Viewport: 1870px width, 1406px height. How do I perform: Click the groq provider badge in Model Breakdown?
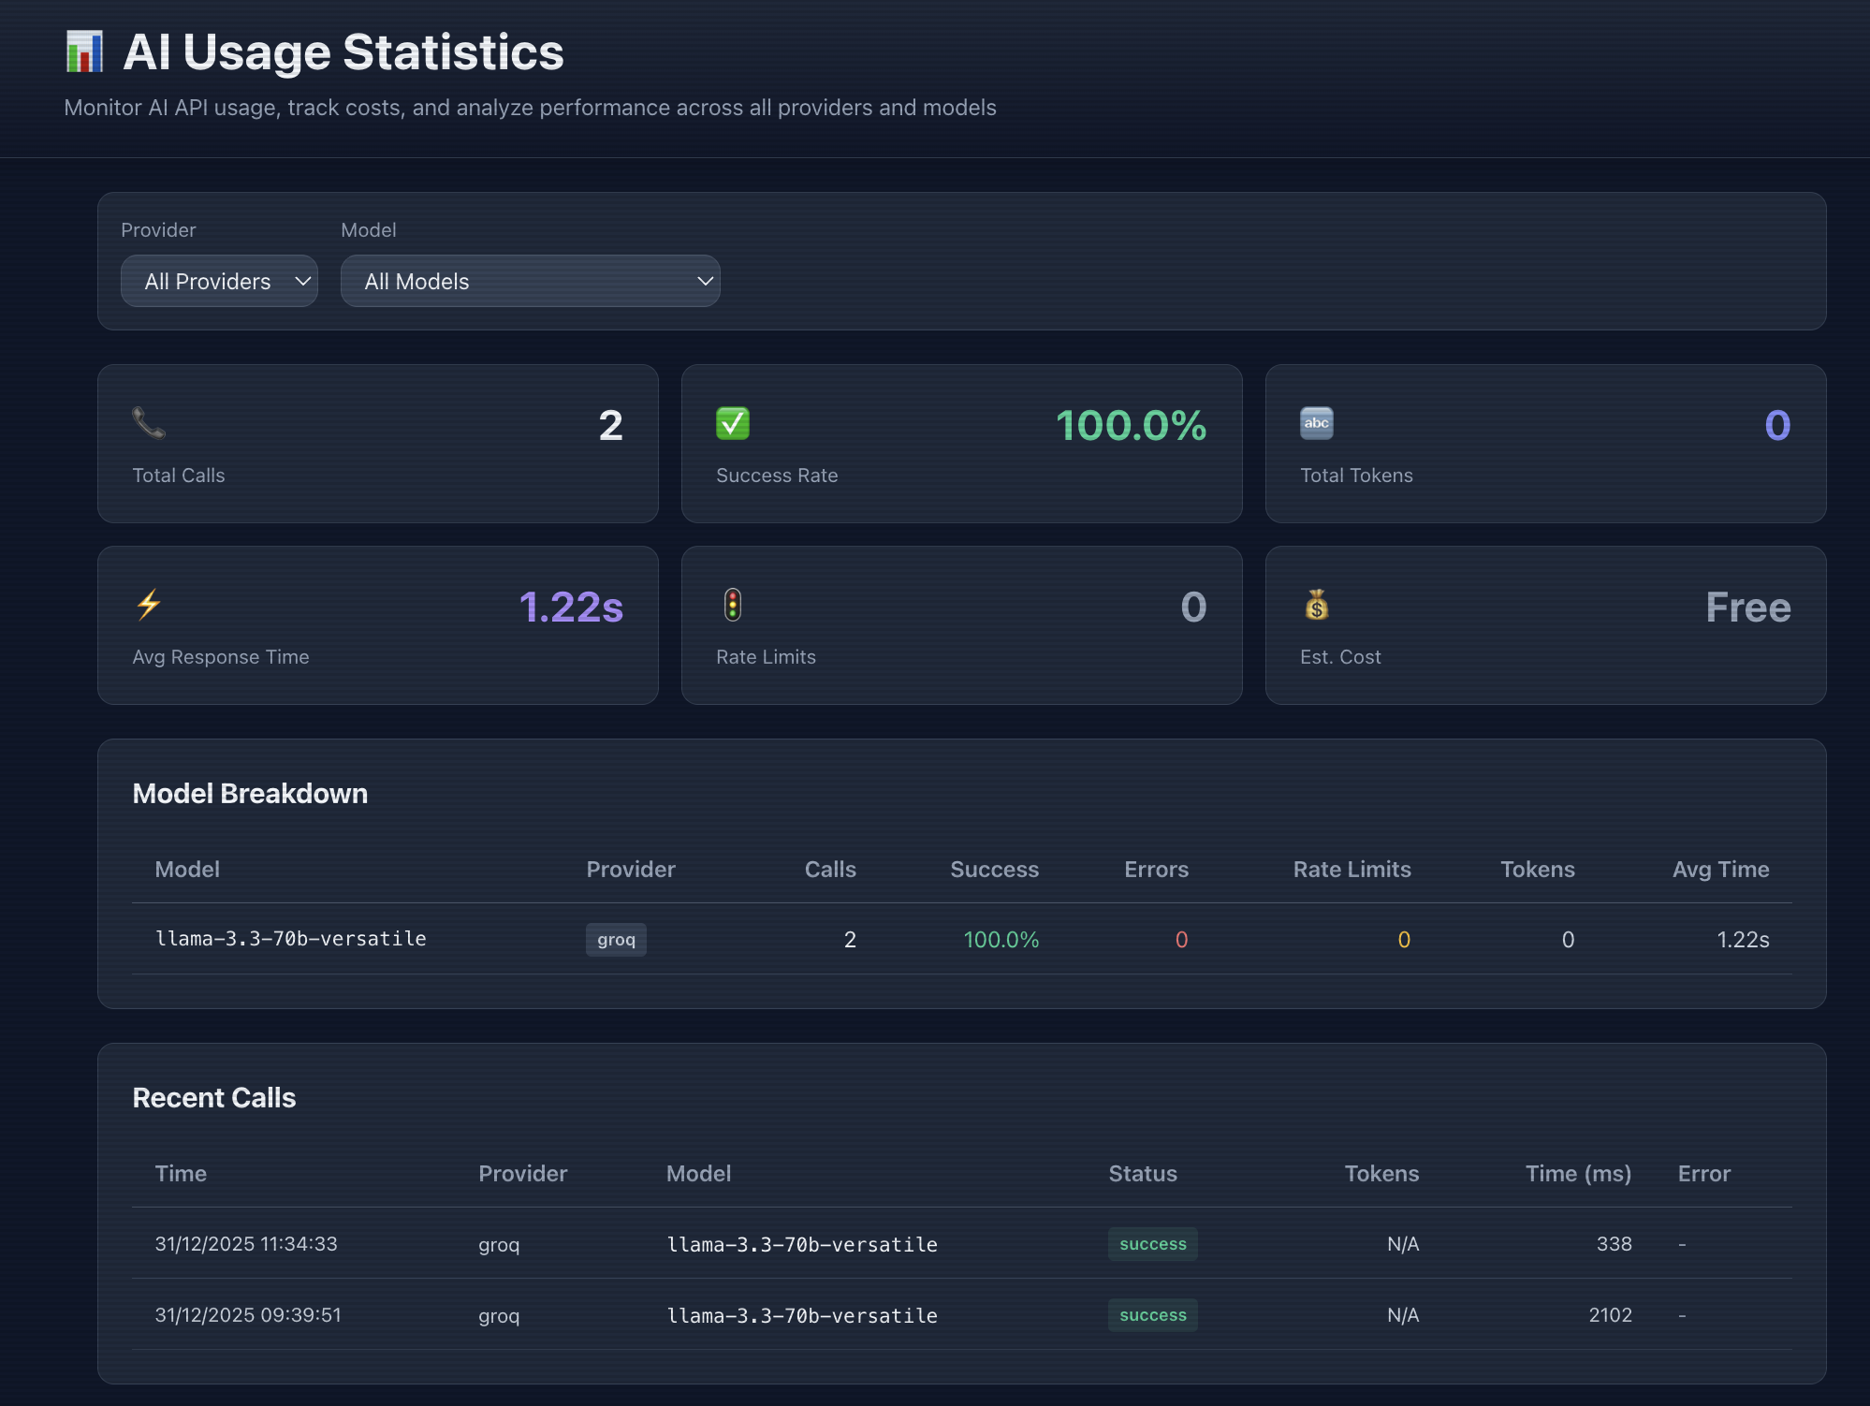(x=616, y=940)
